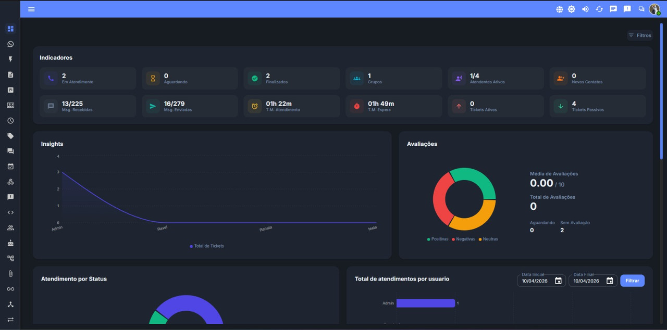The image size is (667, 330).
Task: Click the Atendimento por Status heading
Action: click(x=74, y=279)
